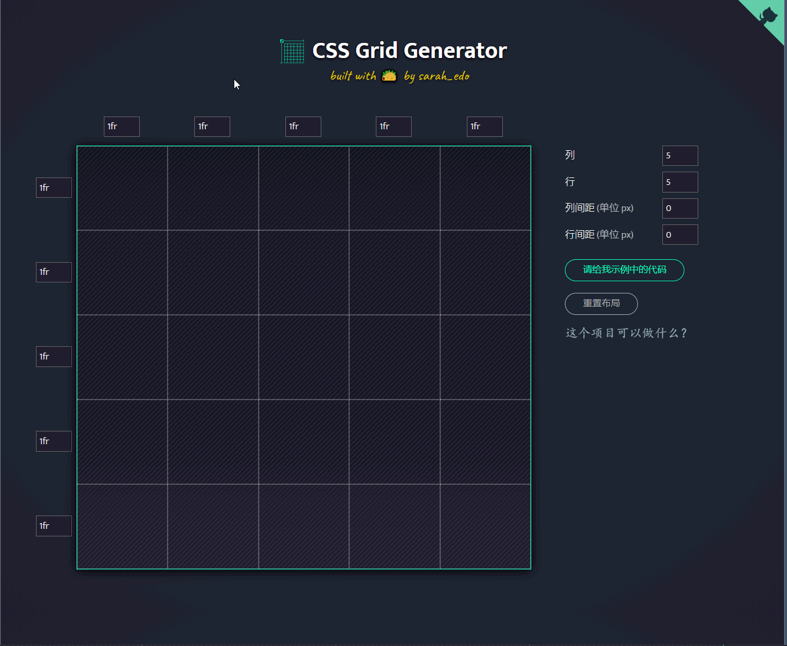Select grid cell at row 5, column 5
The image size is (787, 646).
tap(485, 527)
